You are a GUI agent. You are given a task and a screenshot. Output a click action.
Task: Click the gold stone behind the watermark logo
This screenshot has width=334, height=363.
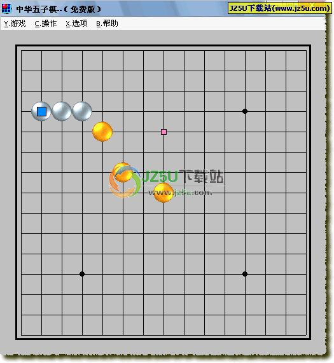[123, 172]
